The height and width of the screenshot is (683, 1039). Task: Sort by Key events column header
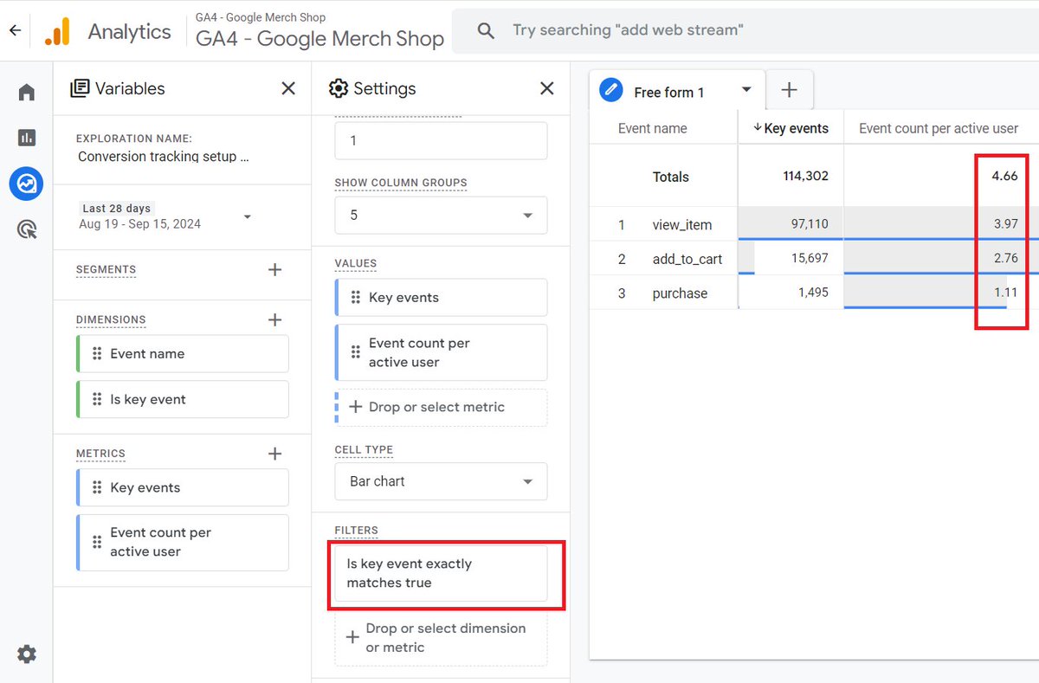(791, 128)
